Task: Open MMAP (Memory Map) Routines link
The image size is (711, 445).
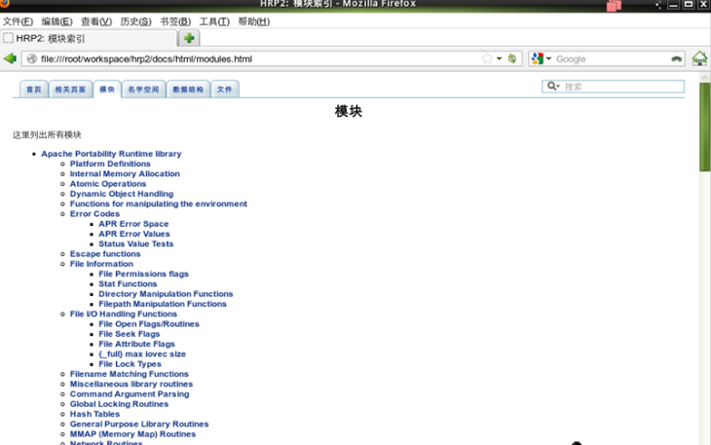Action: tap(132, 433)
